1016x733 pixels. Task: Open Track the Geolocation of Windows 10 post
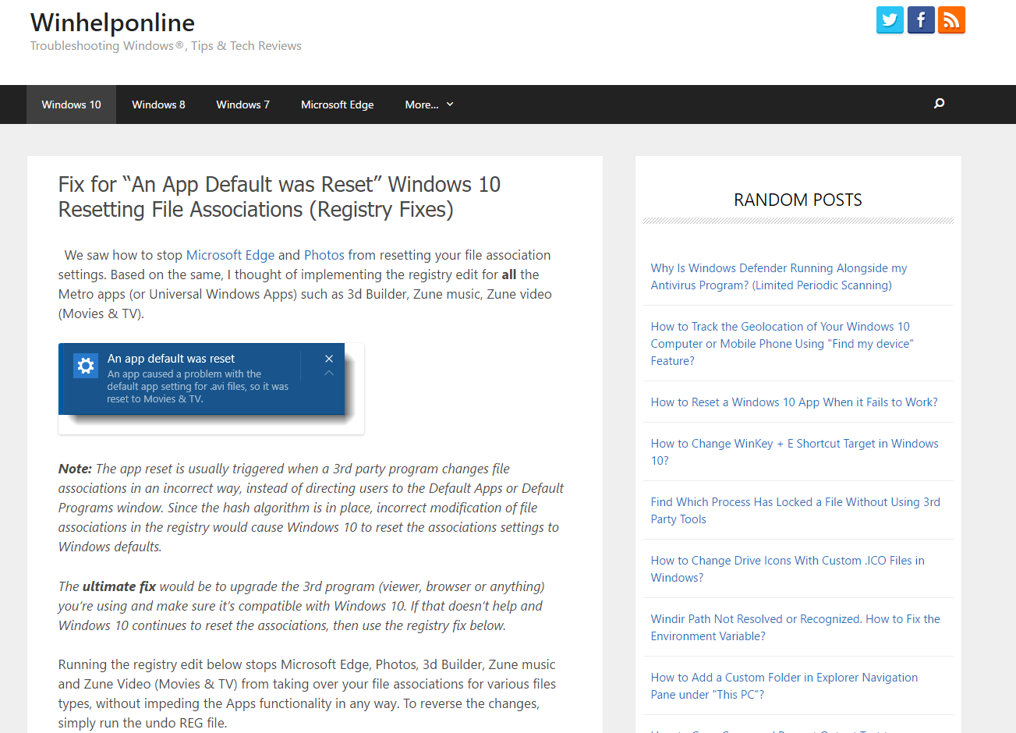tap(782, 344)
